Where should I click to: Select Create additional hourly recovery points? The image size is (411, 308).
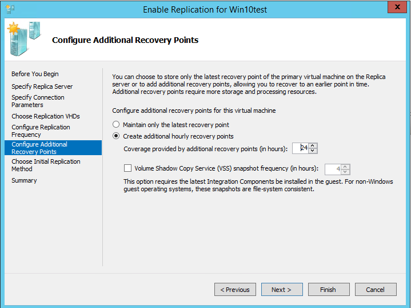click(x=117, y=136)
